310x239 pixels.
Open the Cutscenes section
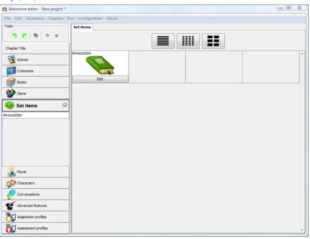point(35,71)
